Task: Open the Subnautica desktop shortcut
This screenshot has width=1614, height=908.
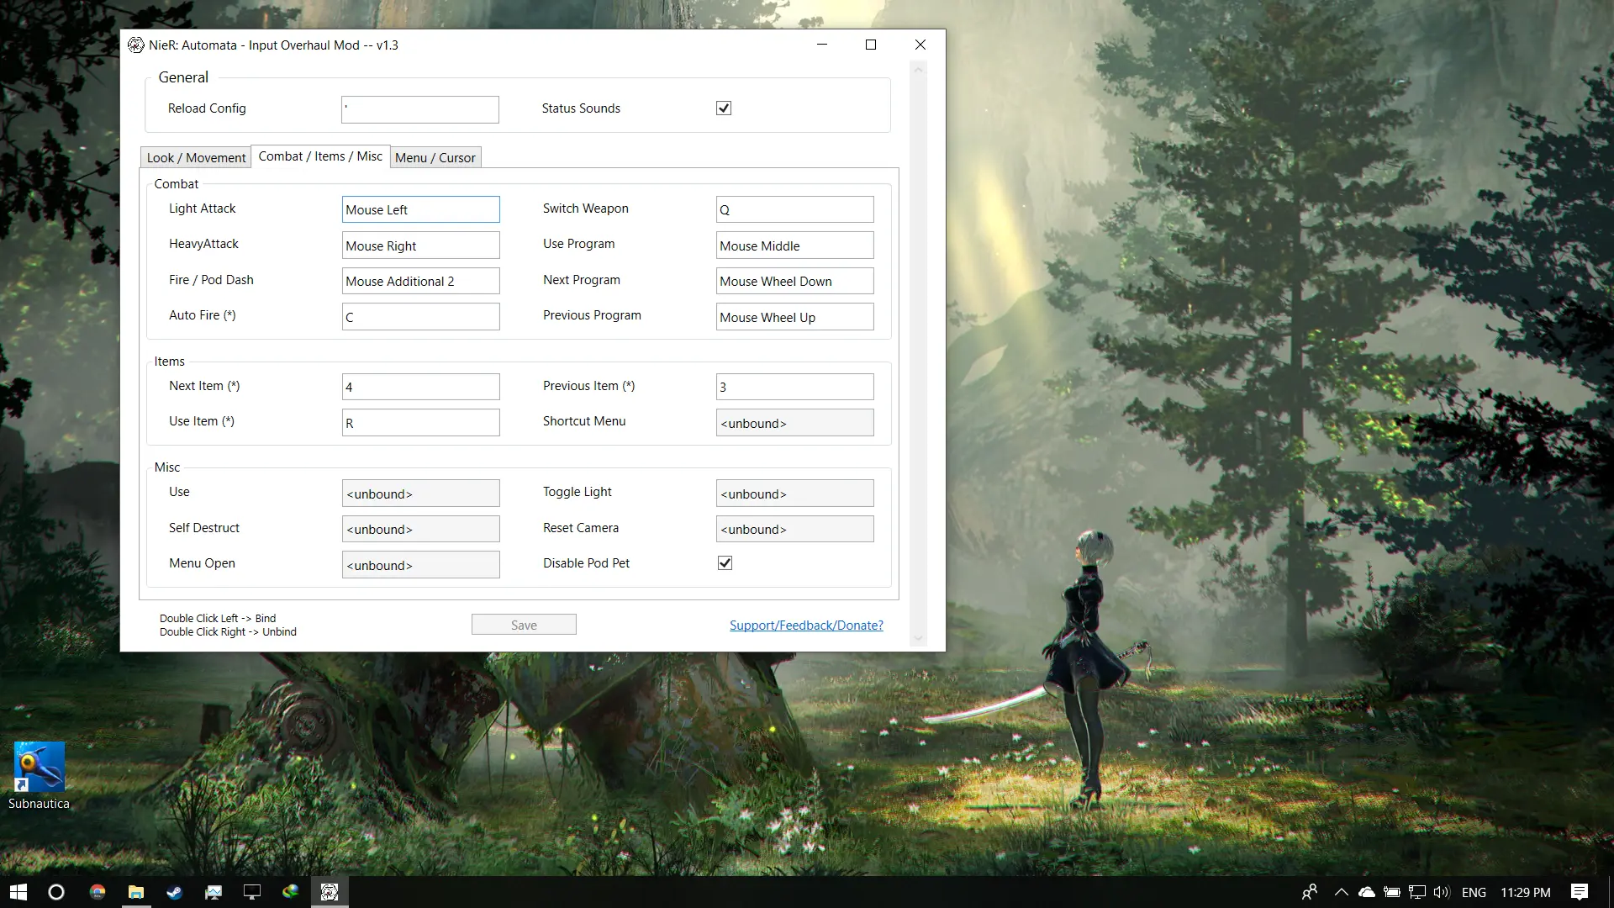Action: [x=39, y=775]
